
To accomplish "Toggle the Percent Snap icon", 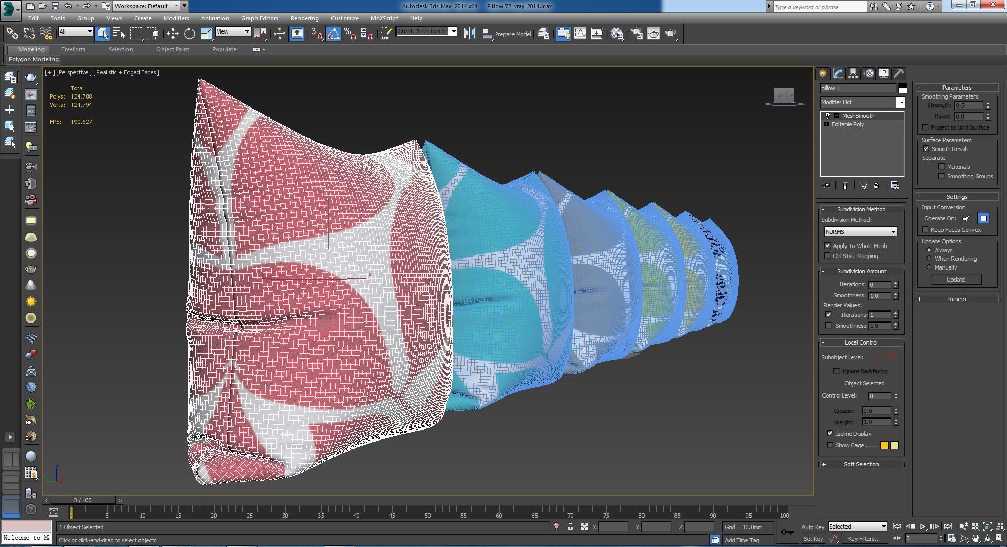I will pyautogui.click(x=350, y=34).
